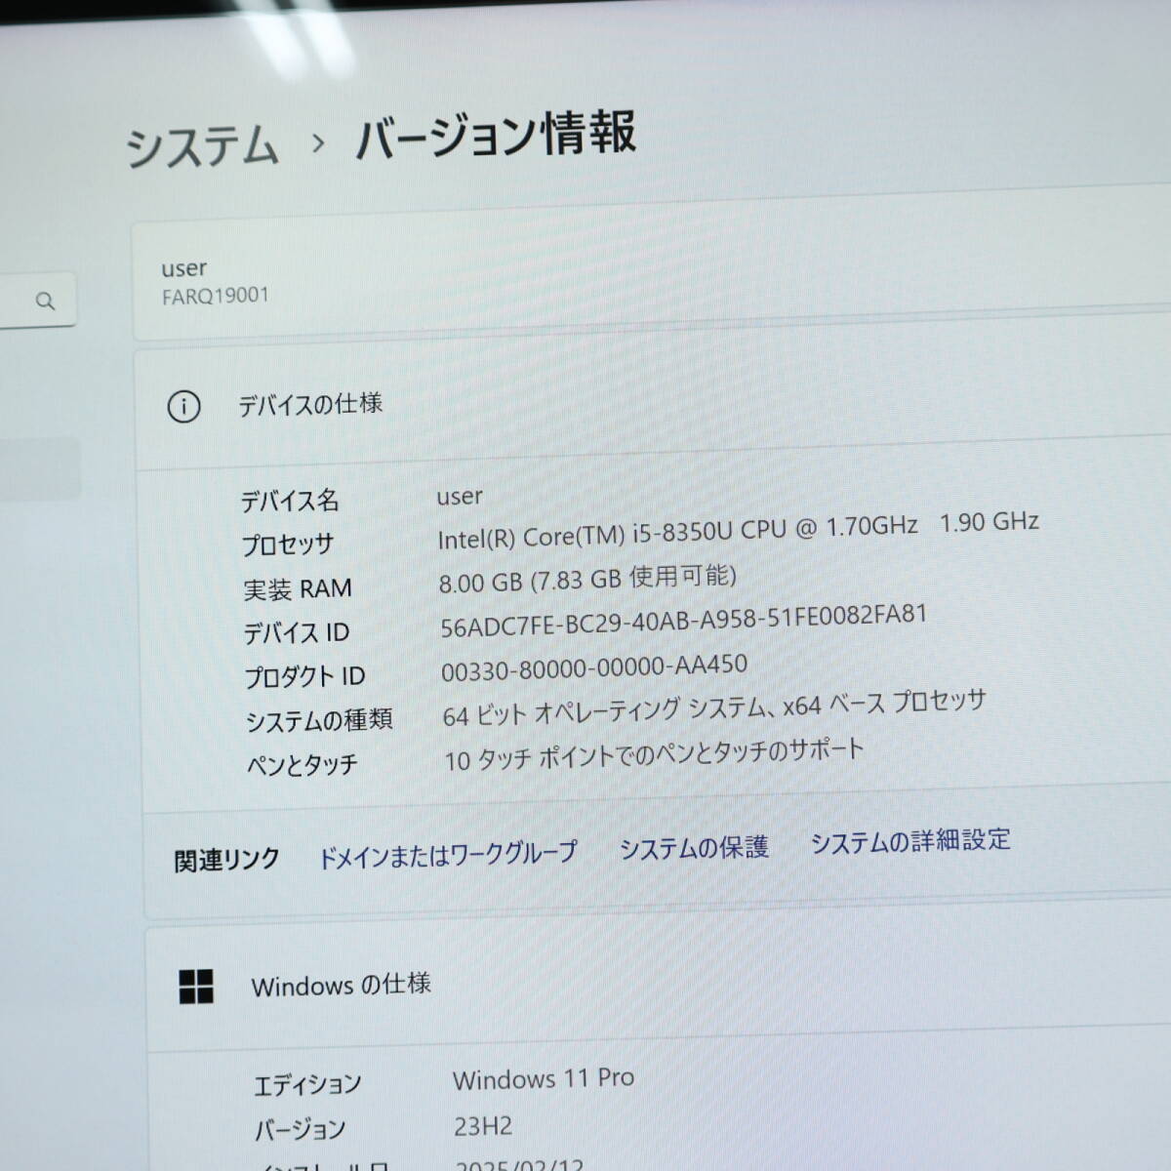1171x1171 pixels.
Task: Select the RAM value 8.00 GB
Action: [480, 584]
